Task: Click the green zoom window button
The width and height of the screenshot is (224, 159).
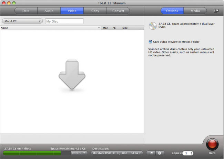Action: coord(14,3)
